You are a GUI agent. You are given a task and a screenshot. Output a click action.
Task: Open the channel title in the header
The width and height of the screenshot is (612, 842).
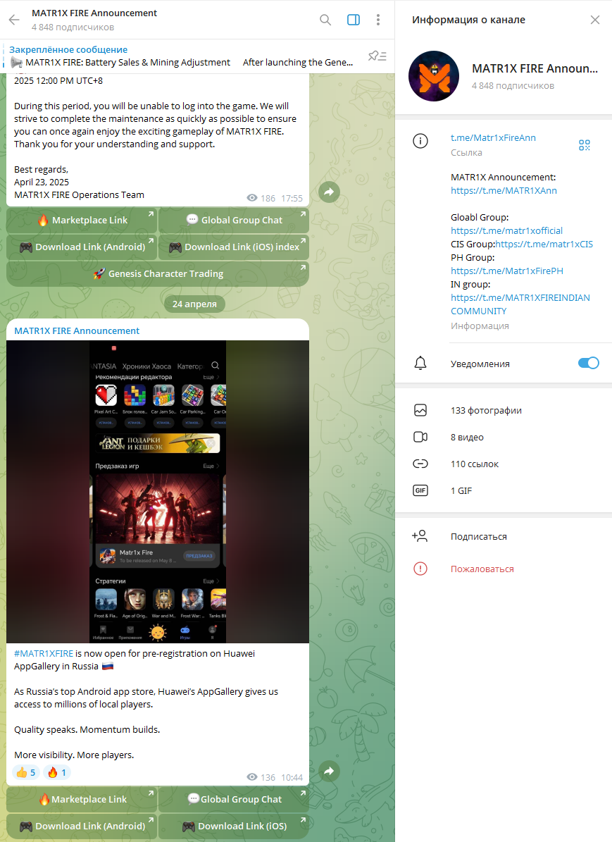tap(94, 13)
